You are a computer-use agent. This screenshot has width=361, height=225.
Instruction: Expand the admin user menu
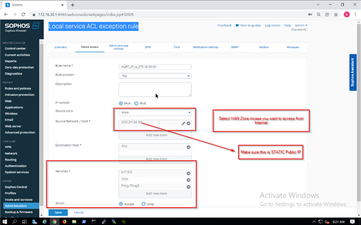pos(301,25)
